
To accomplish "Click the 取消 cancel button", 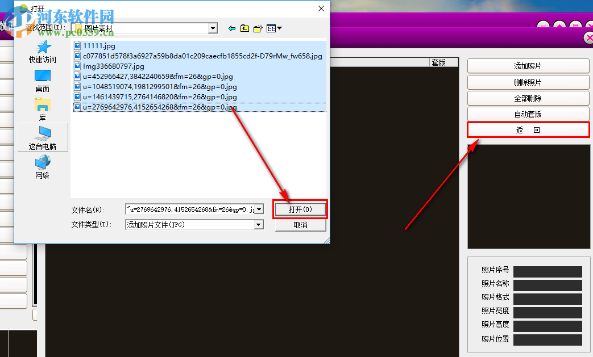I will coord(300,225).
